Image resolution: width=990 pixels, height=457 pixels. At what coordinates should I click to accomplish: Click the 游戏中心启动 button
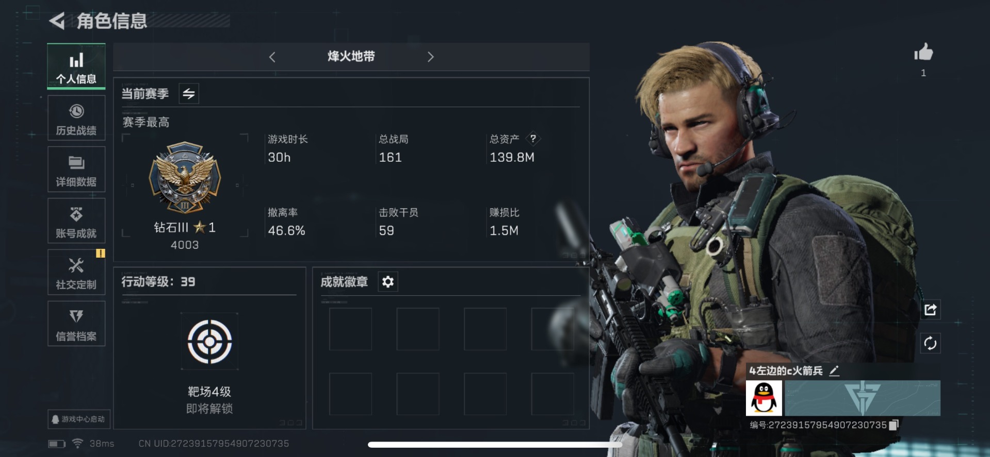tap(79, 419)
